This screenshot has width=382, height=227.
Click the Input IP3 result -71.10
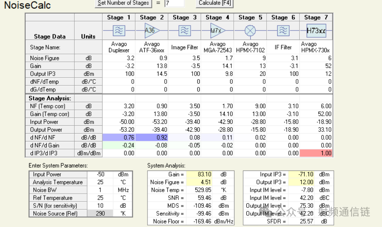point(301,174)
